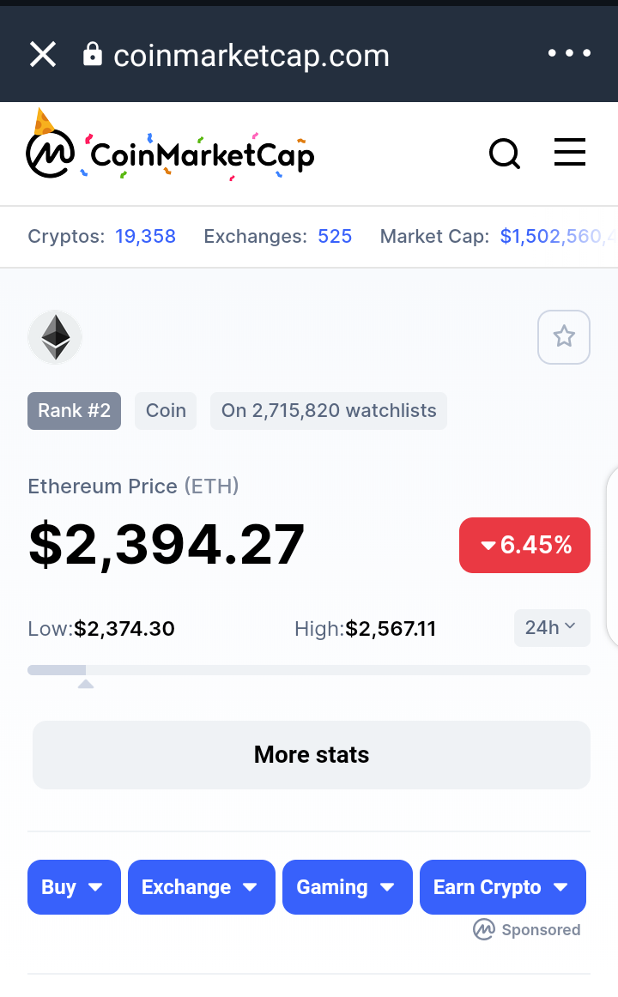Open the hamburger menu icon
Viewport: 618px width, 997px height.
[x=570, y=153]
